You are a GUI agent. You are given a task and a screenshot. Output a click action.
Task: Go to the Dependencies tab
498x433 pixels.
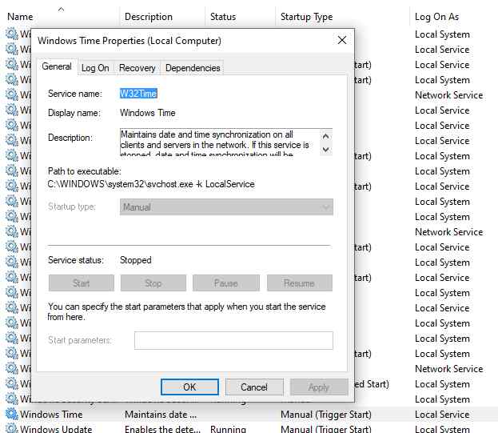pos(192,68)
